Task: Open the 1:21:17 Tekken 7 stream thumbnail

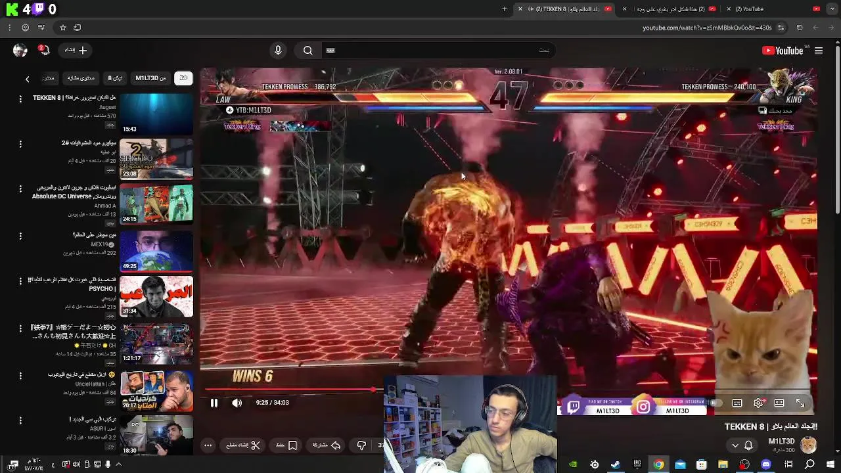Action: click(x=156, y=343)
